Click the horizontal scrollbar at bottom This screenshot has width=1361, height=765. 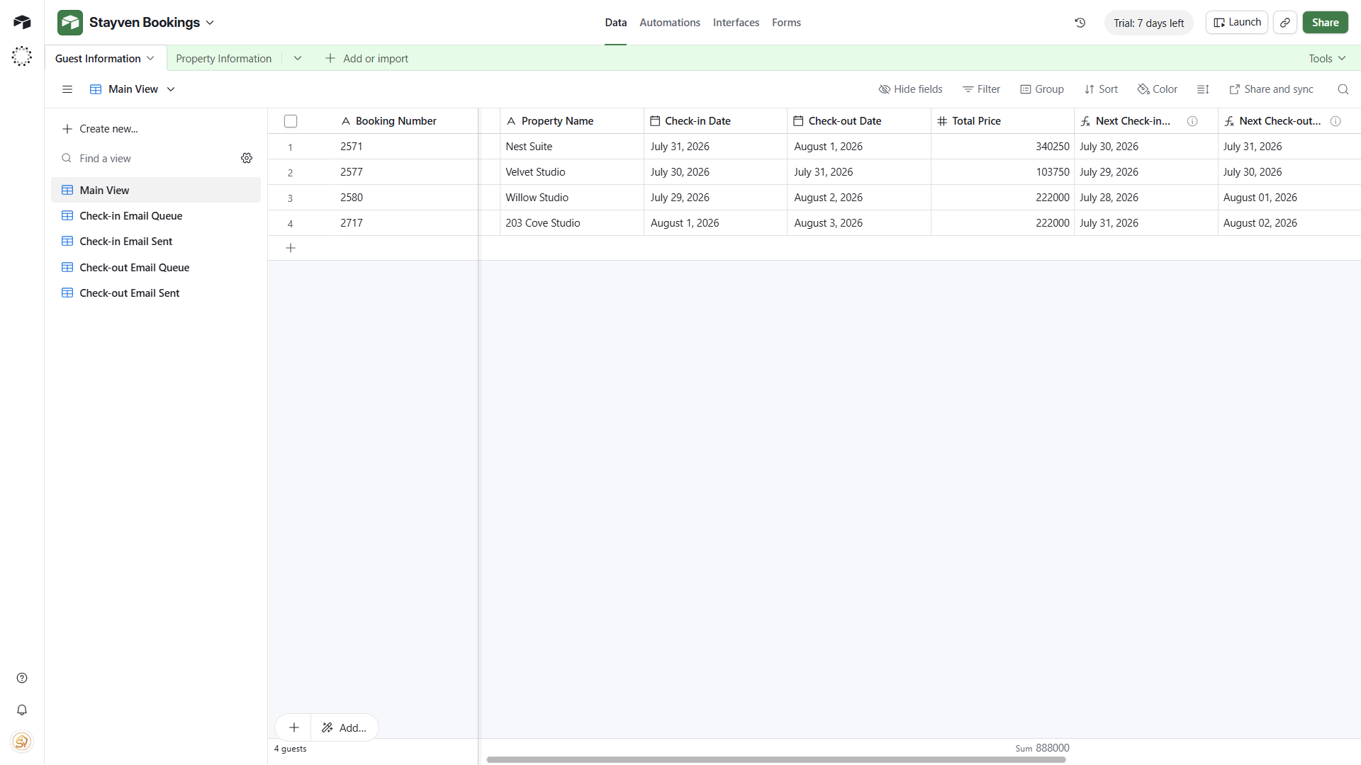tap(776, 759)
